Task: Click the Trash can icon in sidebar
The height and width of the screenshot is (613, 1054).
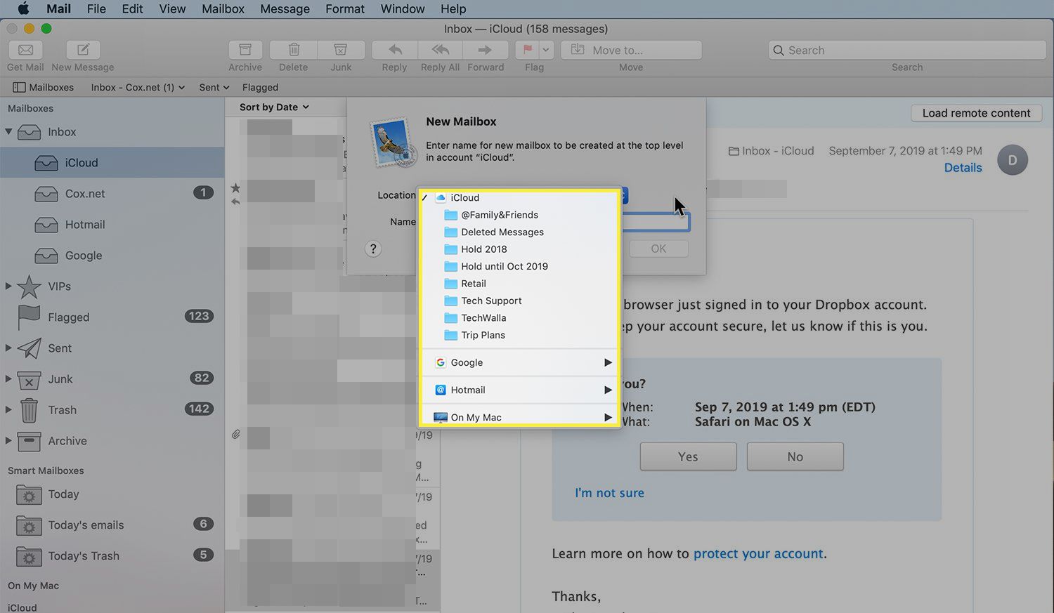Action: (29, 410)
